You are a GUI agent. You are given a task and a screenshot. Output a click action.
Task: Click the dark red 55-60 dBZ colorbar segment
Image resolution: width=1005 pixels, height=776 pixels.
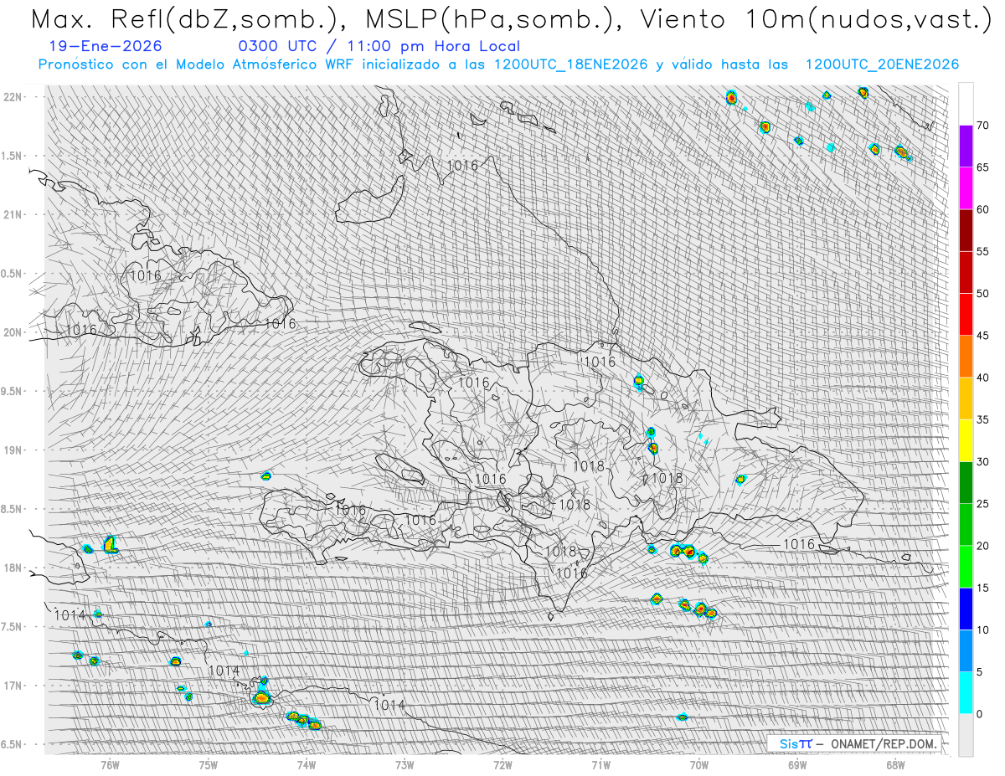966,230
